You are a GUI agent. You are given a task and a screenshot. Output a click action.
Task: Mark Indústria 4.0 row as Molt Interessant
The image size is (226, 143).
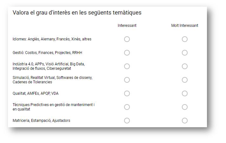pyautogui.click(x=185, y=66)
